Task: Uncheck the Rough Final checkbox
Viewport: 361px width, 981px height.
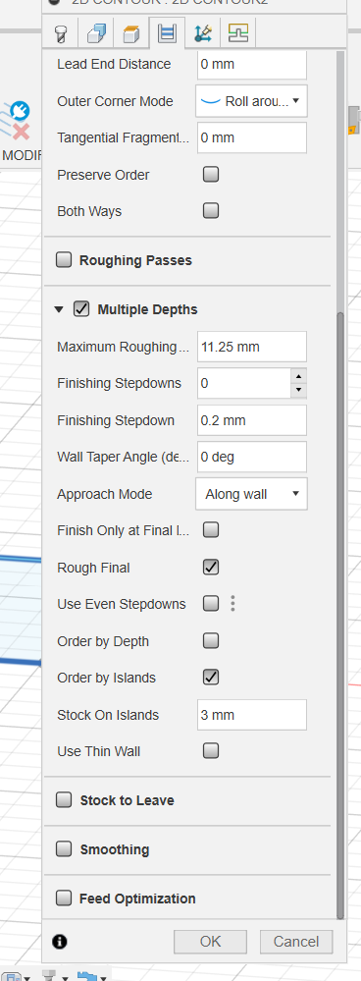Action: (211, 568)
